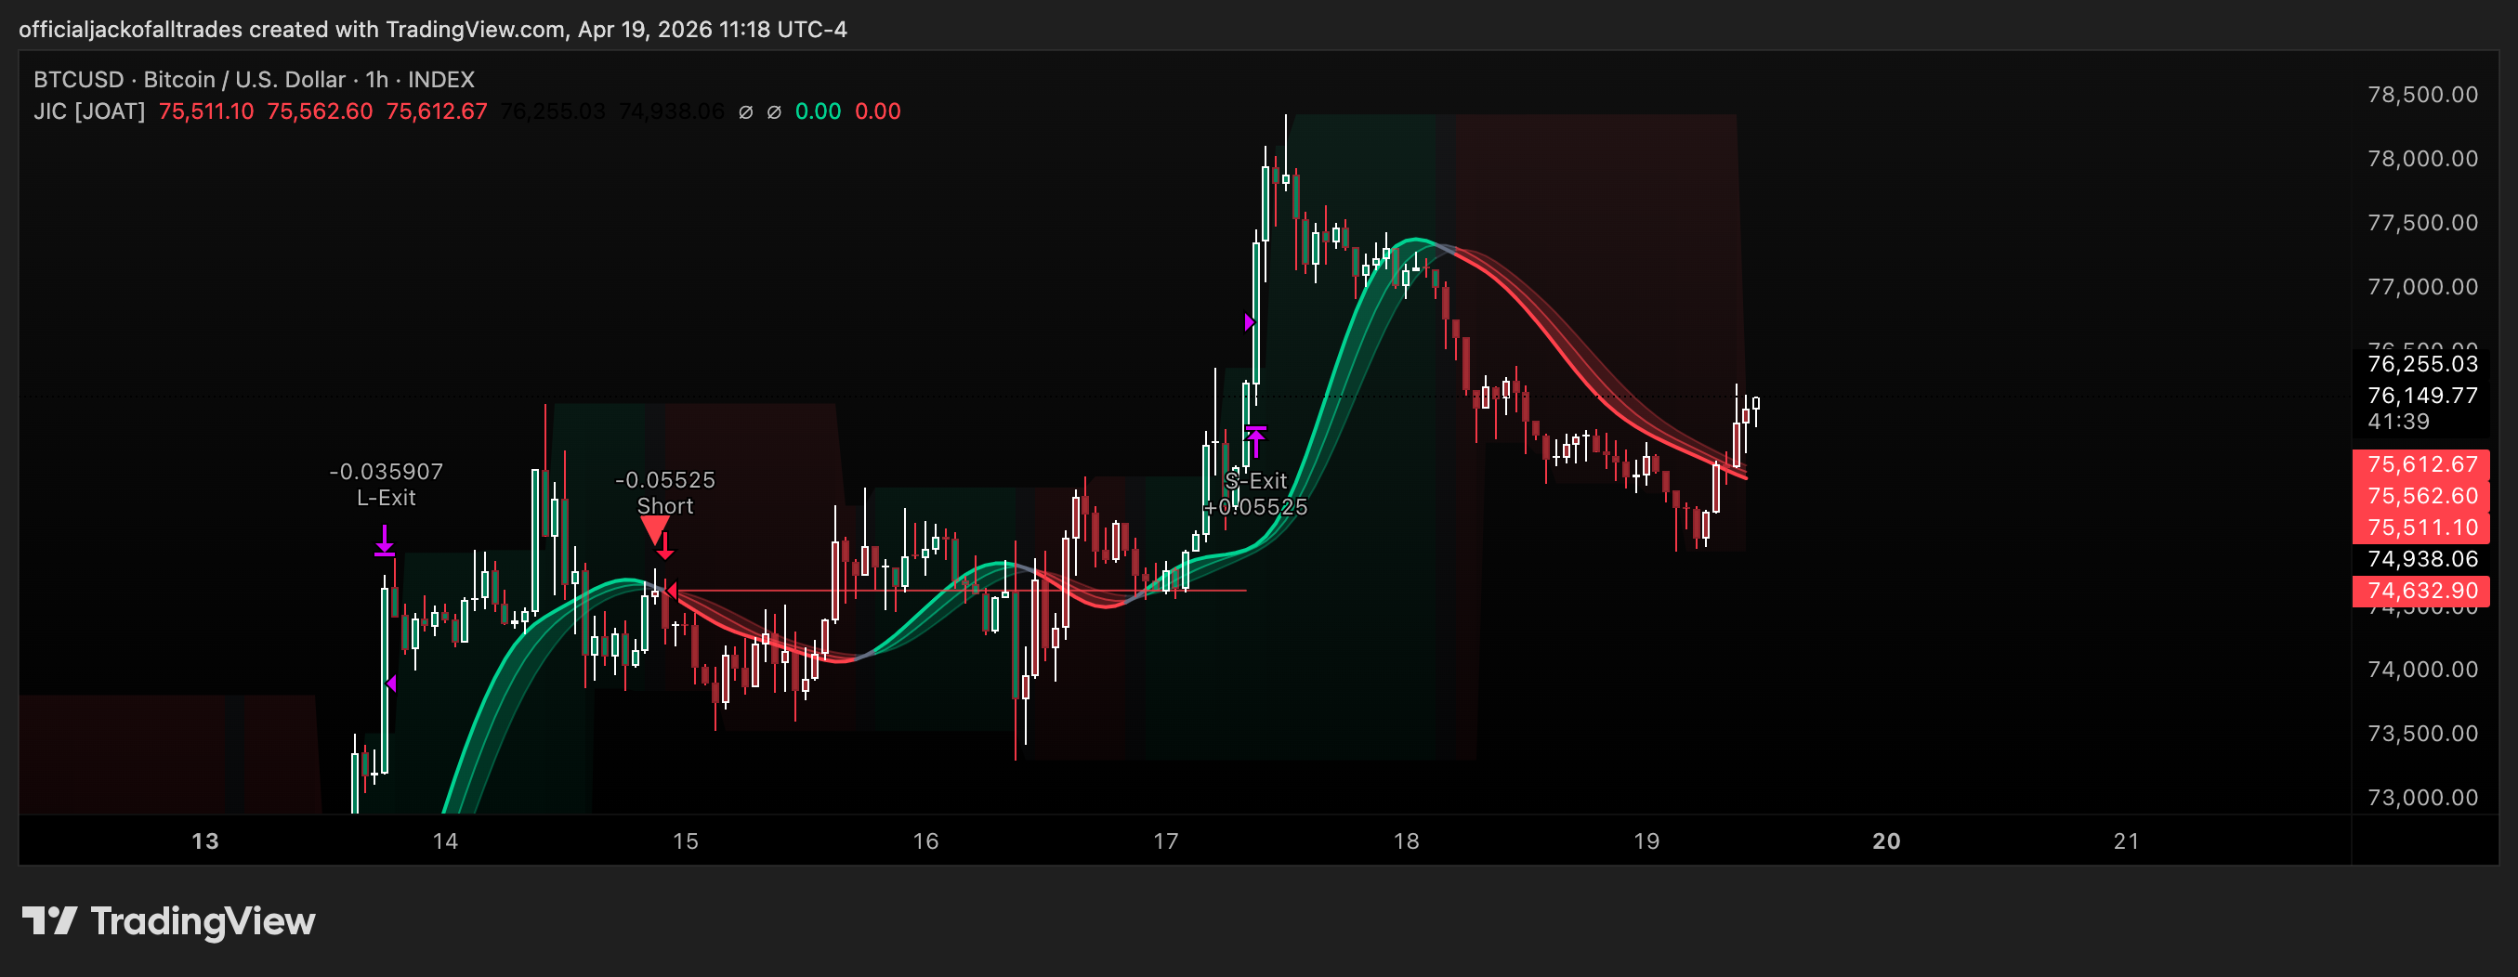The height and width of the screenshot is (977, 2518).
Task: Click date 16 on the time axis
Action: [925, 841]
